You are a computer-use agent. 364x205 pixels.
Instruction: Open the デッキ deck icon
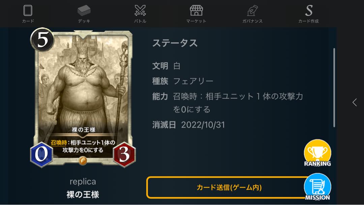84,11
